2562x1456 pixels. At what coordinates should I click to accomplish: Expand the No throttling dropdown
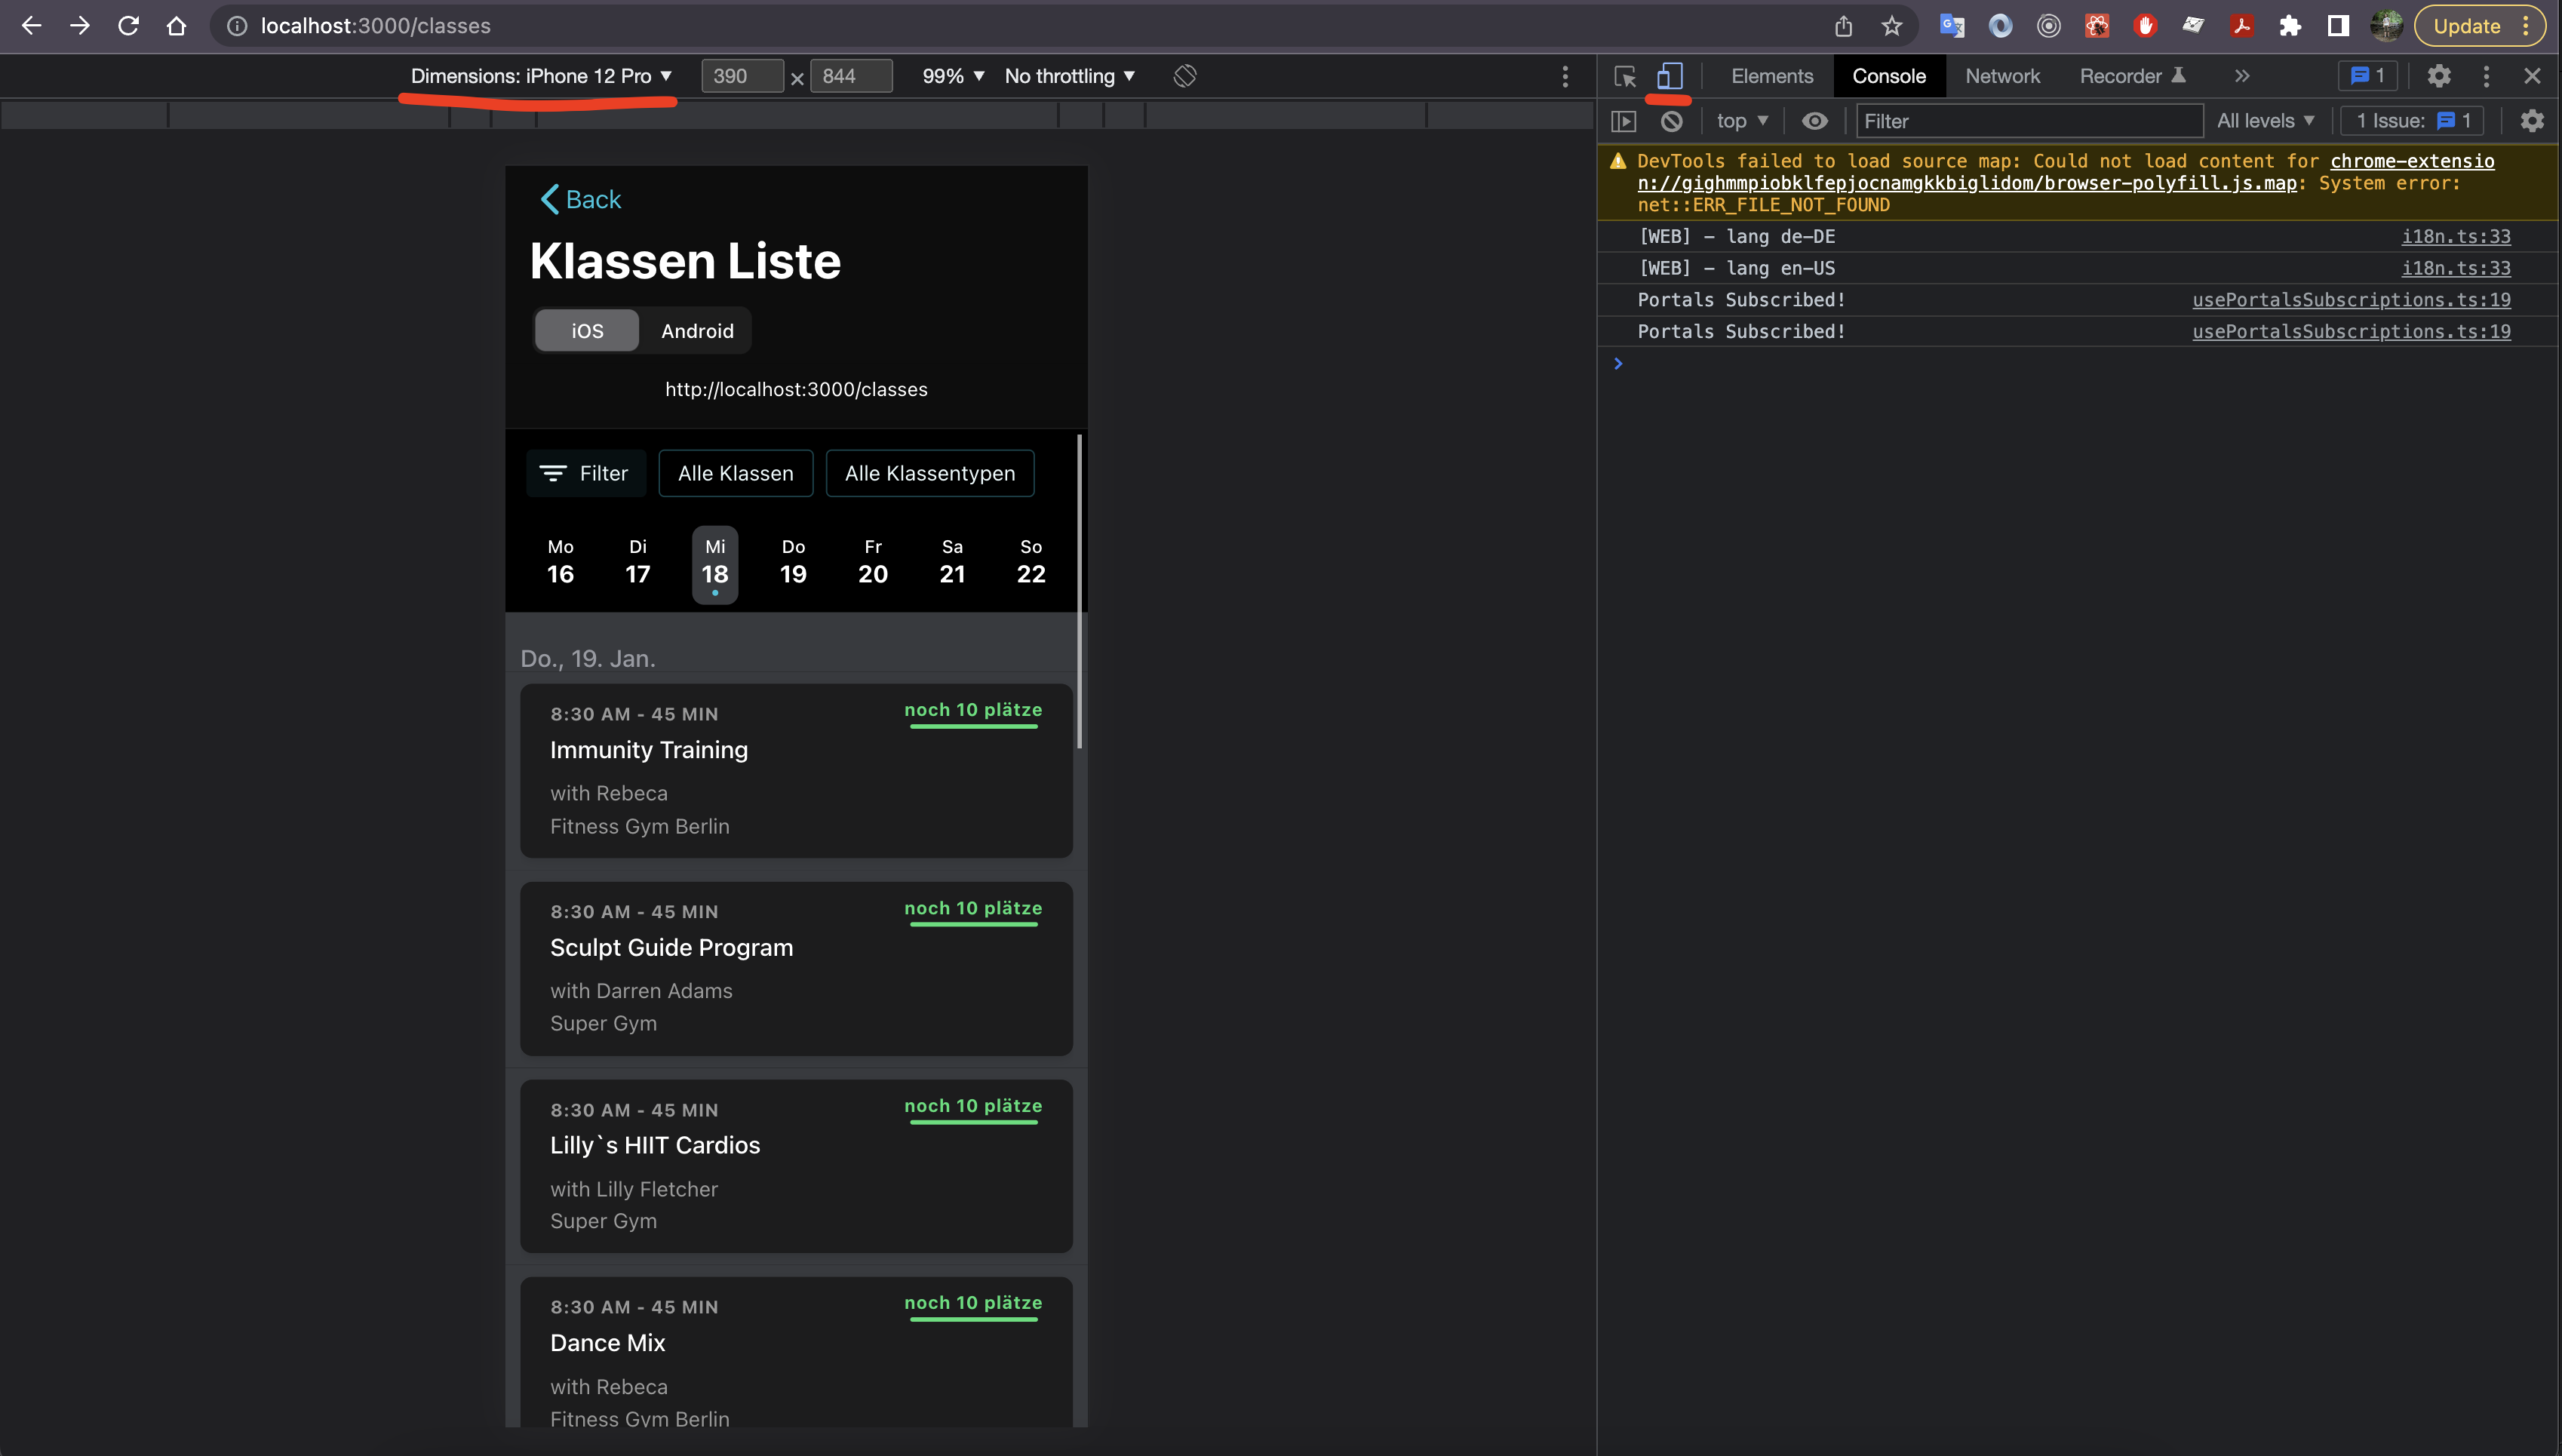[1069, 76]
